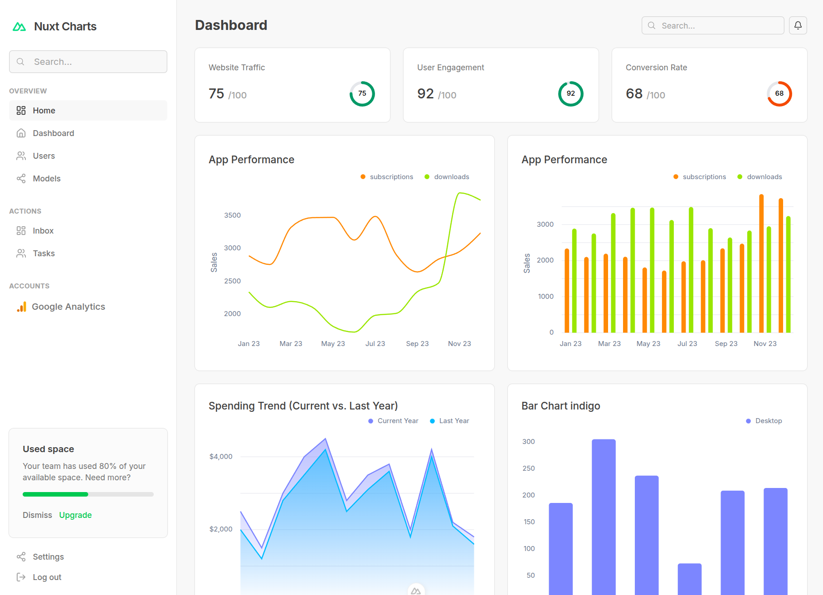Click the Dashboard house icon in sidebar
The width and height of the screenshot is (823, 595).
[21, 133]
